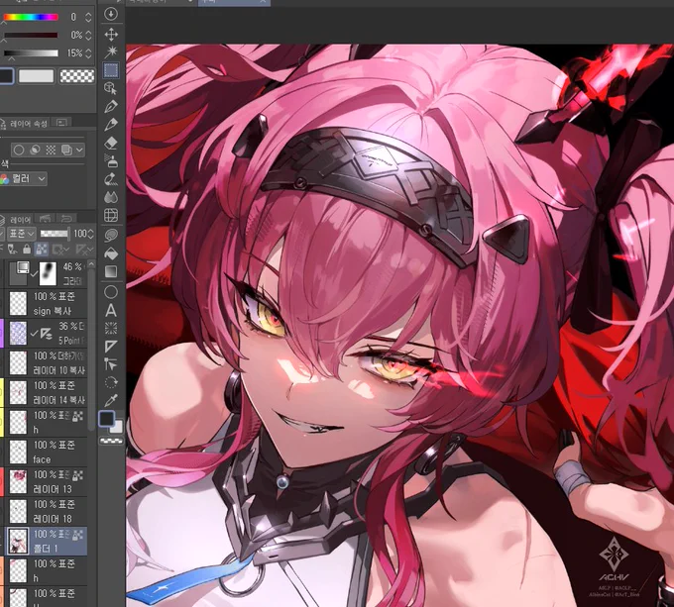This screenshot has width=674, height=607.
Task: Click the circled down-arrow icon atop toolbar
Action: click(x=111, y=14)
